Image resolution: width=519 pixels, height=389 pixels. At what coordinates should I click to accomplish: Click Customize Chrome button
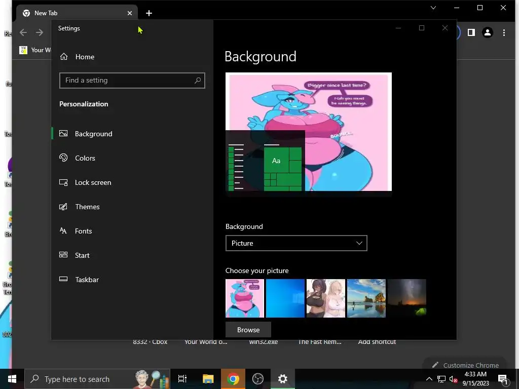point(465,365)
